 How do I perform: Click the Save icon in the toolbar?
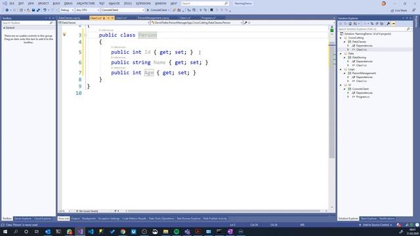(x=33, y=10)
